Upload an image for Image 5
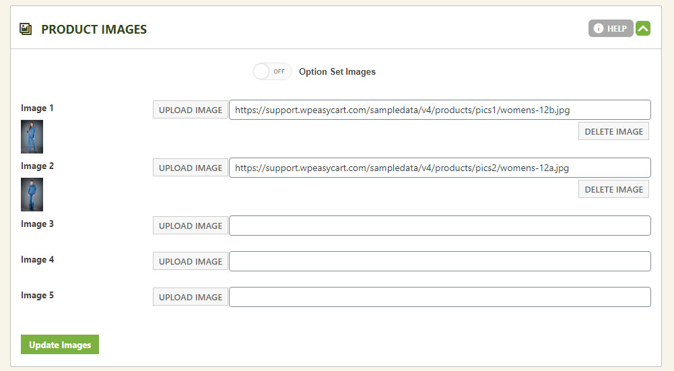 click(x=191, y=297)
